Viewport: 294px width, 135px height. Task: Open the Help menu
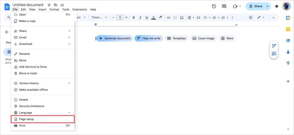coord(93,9)
